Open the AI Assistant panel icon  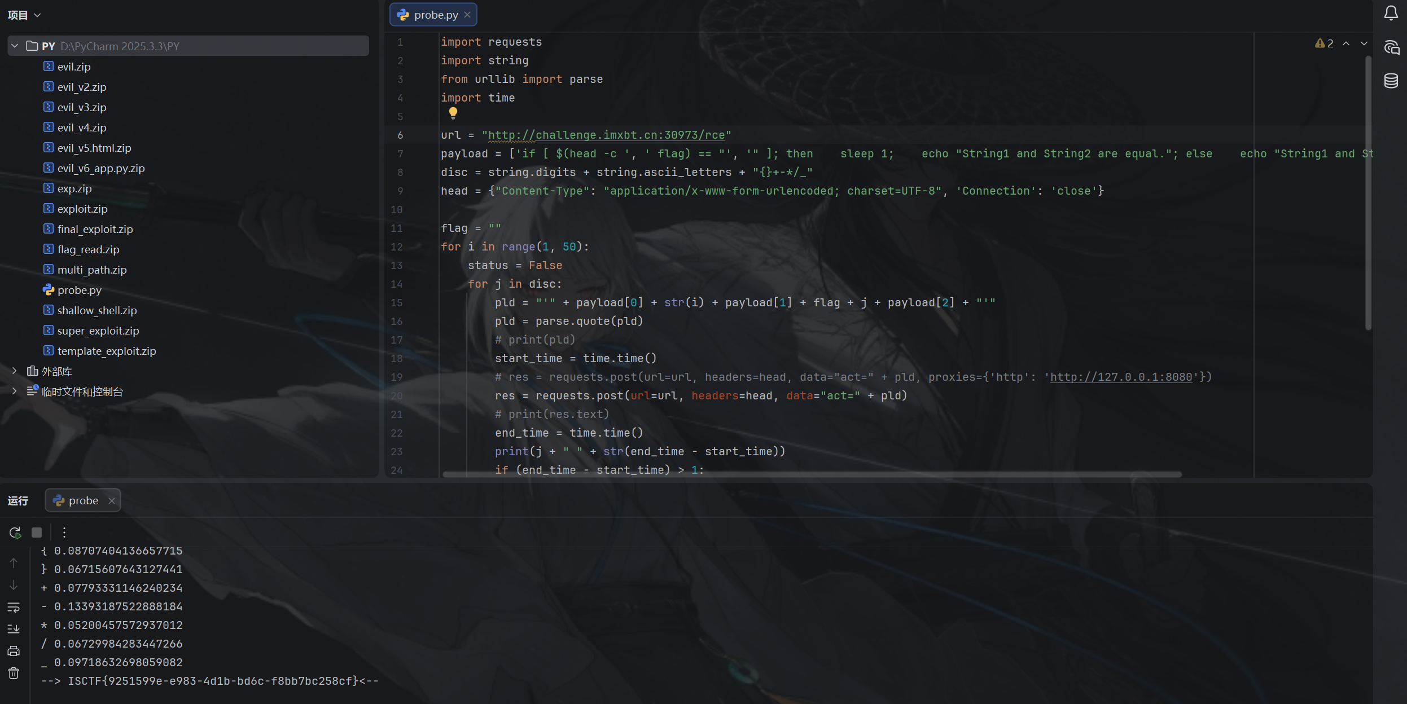[x=1391, y=47]
